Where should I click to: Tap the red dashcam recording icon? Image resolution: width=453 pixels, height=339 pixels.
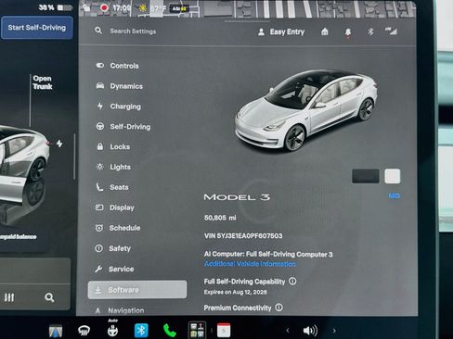pos(104,7)
